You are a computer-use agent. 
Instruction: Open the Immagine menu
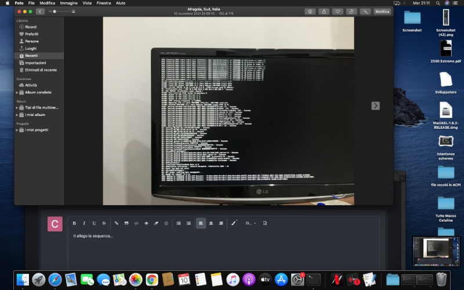click(68, 3)
